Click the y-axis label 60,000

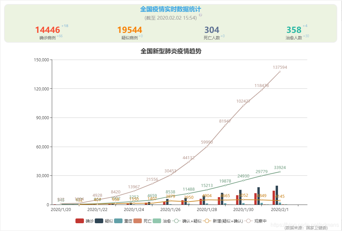pos(43,147)
